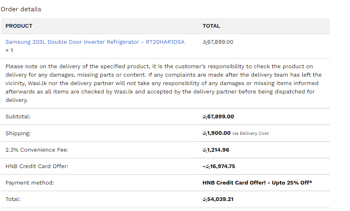Viewport: 350px width, 211px height.
Task: Select the shipping amount 1,900.00
Action: point(216,133)
